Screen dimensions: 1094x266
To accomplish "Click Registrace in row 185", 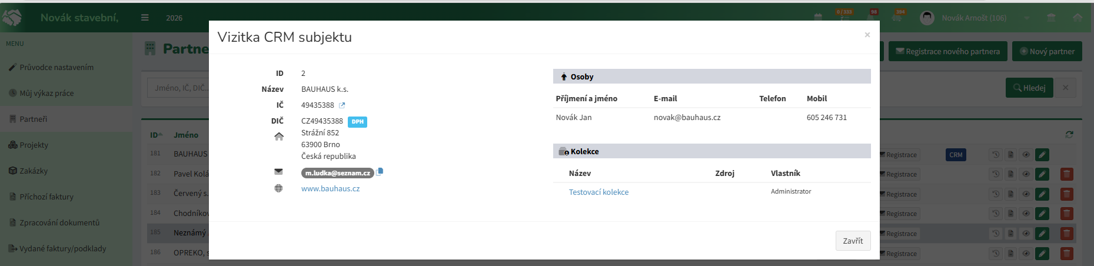I will [899, 234].
